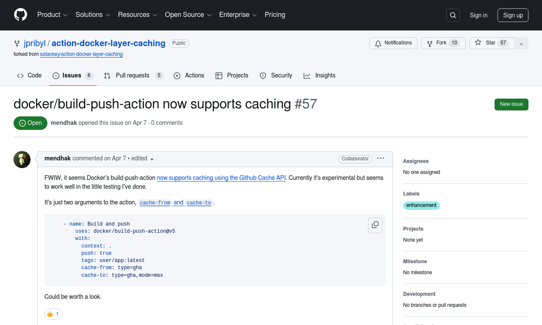Click the search magnifier icon
Image resolution: width=542 pixels, height=325 pixels.
[453, 15]
